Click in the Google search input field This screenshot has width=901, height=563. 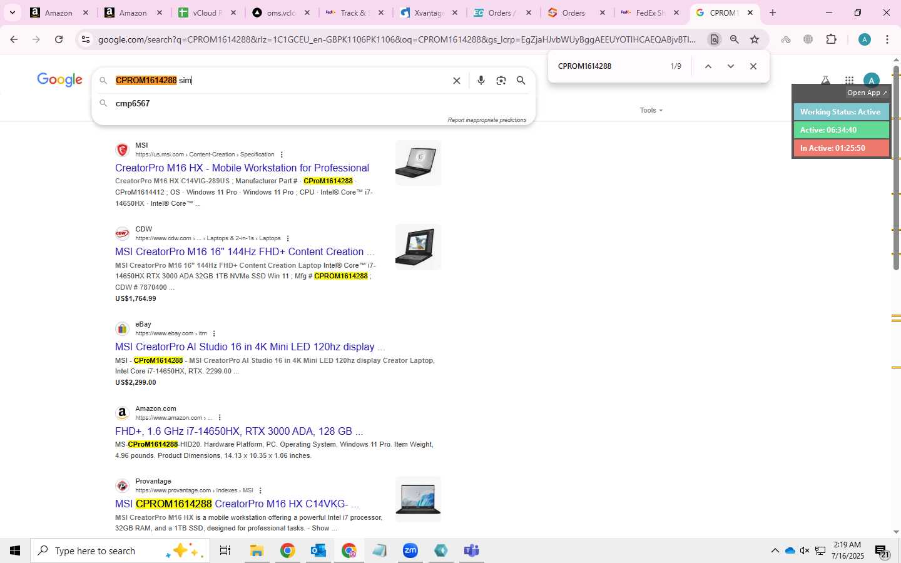click(282, 81)
